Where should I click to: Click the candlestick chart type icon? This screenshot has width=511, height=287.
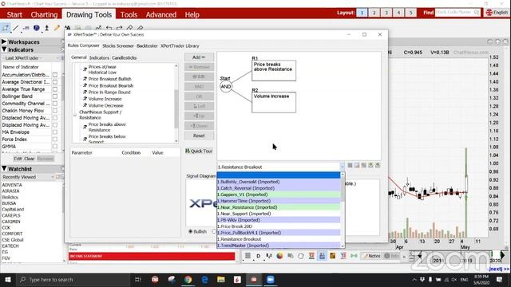[269, 256]
